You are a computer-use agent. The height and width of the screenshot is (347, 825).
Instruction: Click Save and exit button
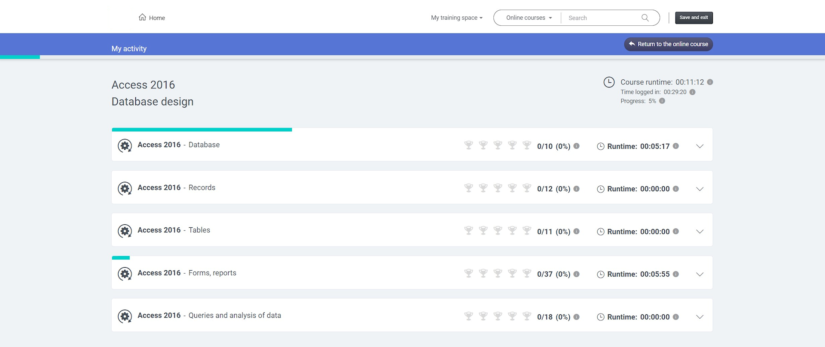coord(694,18)
